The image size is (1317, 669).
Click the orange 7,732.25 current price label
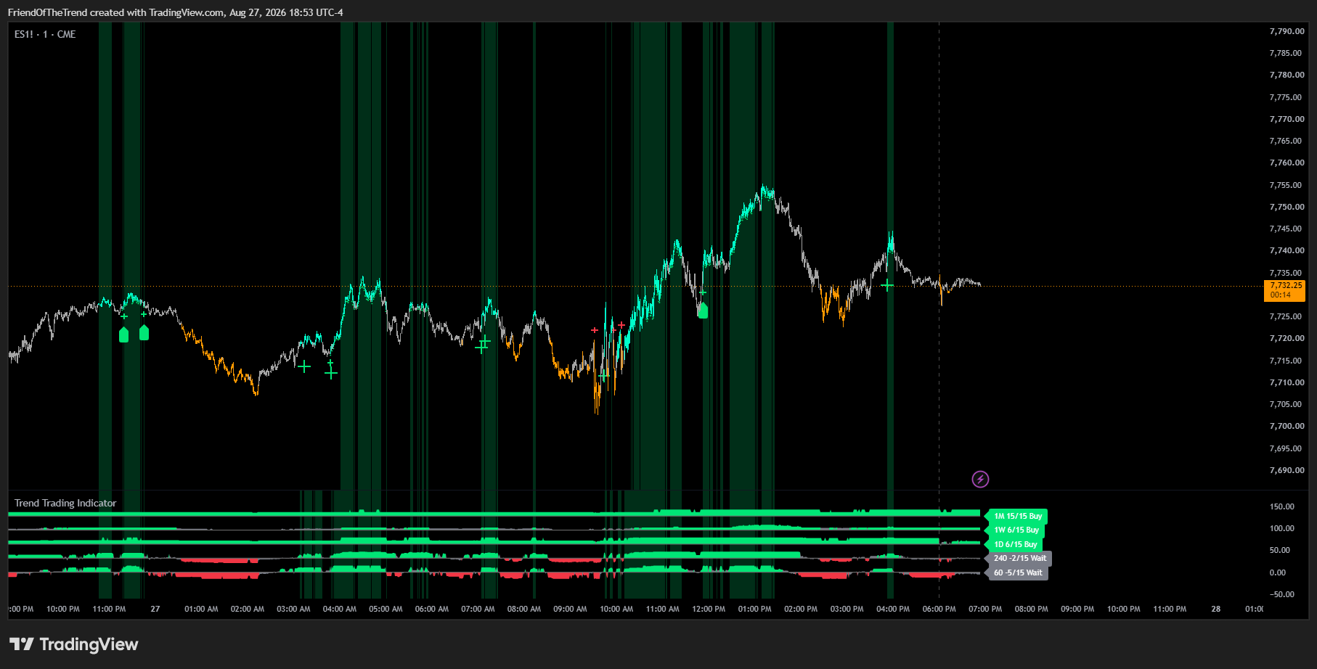pos(1284,290)
